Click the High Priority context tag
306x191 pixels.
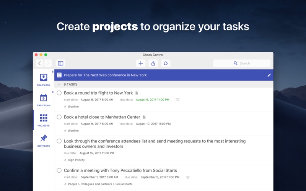coord(76,160)
